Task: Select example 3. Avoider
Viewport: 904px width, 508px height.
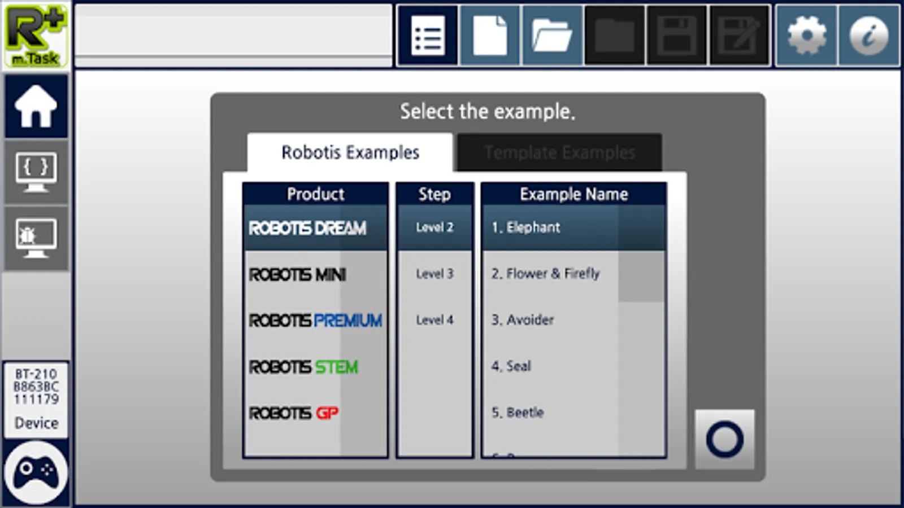Action: tap(550, 320)
